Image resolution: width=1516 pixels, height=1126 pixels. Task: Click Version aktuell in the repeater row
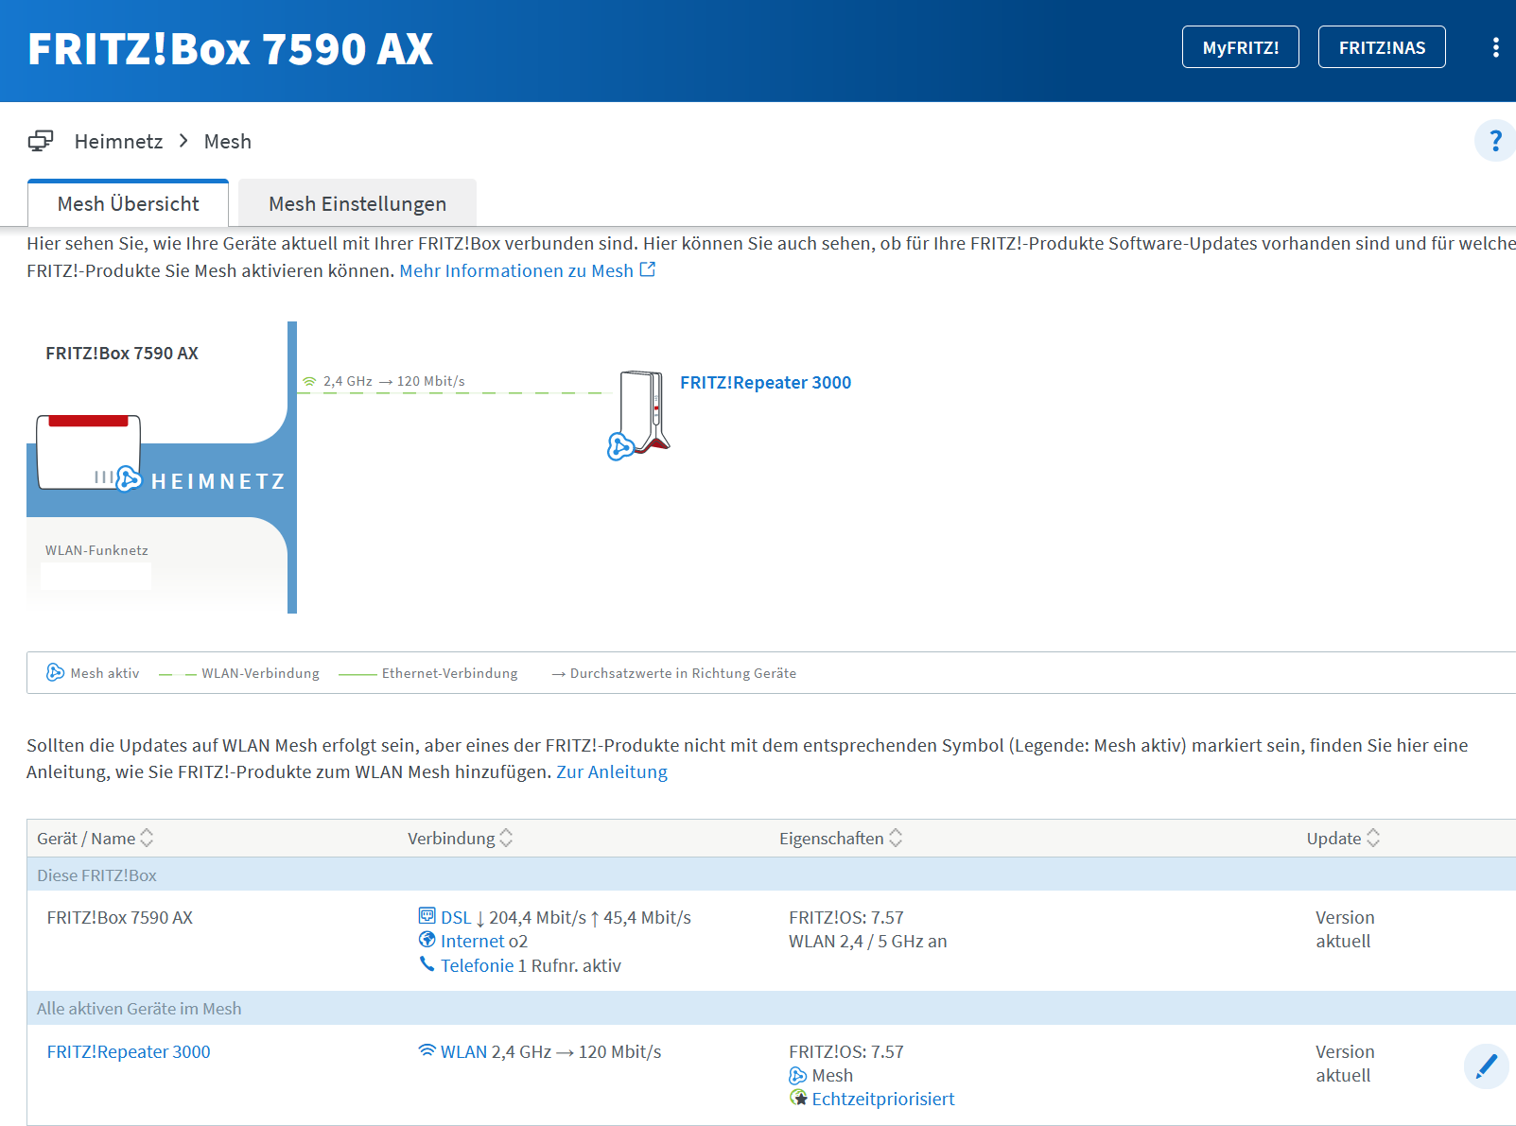pyautogui.click(x=1345, y=1064)
